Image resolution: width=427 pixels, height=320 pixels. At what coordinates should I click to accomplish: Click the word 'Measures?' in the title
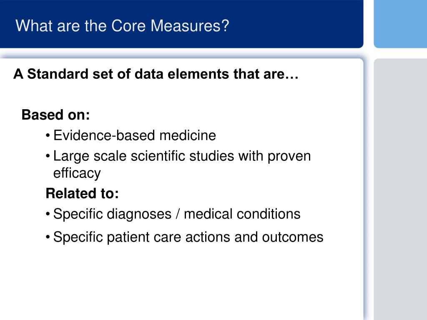point(190,26)
